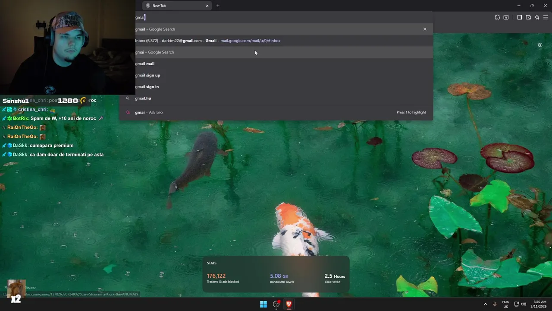Screen dimensions: 552x311
Task: Click the microphone tray icon
Action: (495, 304)
